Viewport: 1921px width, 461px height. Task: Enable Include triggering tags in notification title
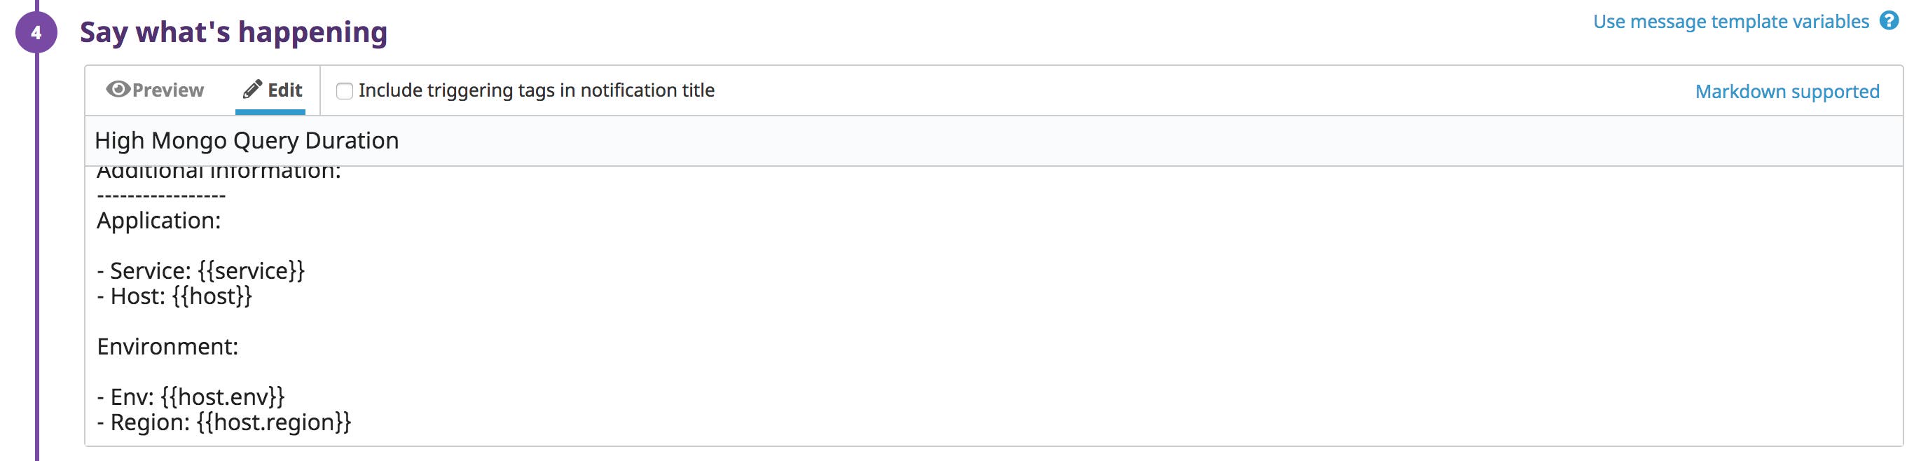pyautogui.click(x=344, y=90)
